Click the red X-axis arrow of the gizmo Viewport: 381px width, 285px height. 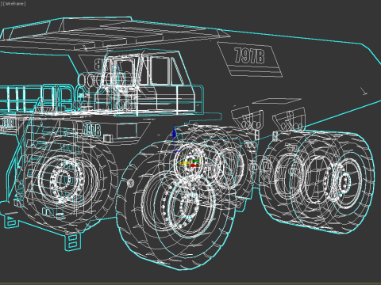[x=194, y=165]
